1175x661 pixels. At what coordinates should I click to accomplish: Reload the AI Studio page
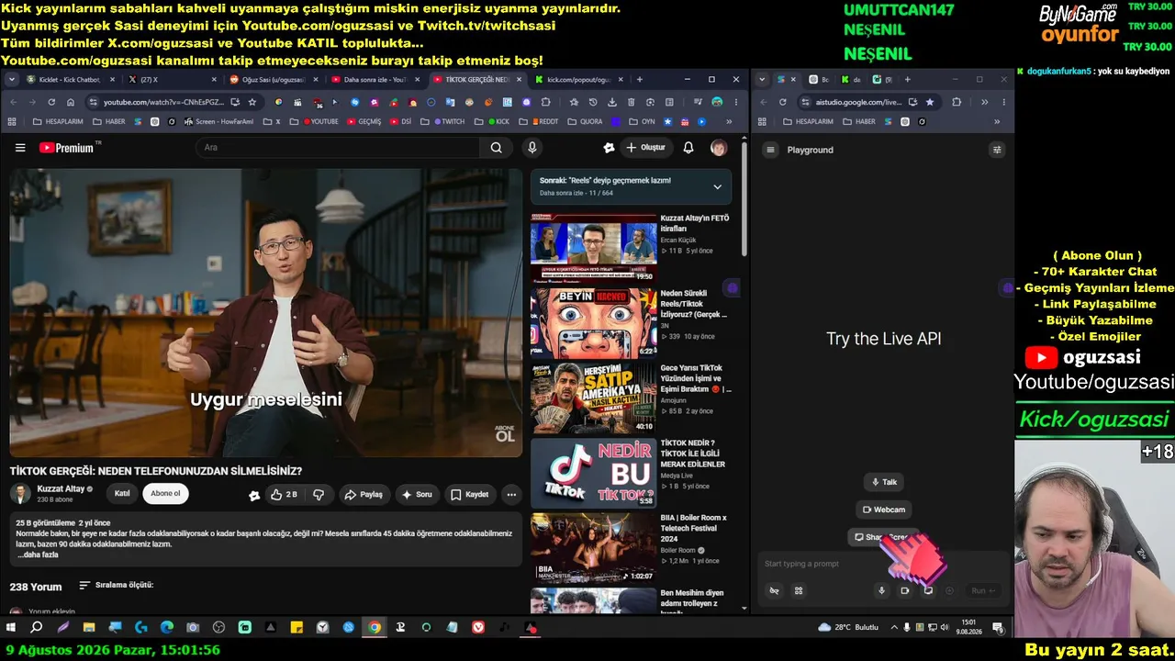click(x=782, y=102)
